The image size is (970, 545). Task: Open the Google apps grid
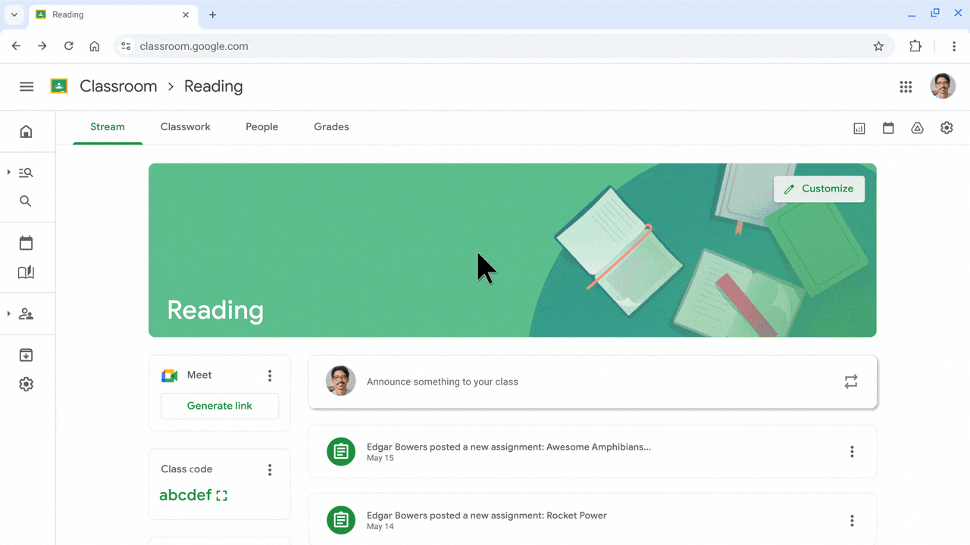point(906,87)
